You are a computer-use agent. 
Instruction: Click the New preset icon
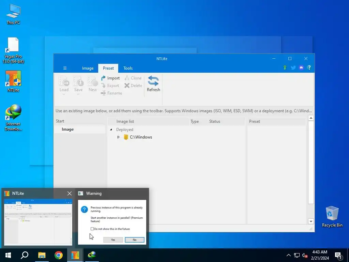pos(93,84)
